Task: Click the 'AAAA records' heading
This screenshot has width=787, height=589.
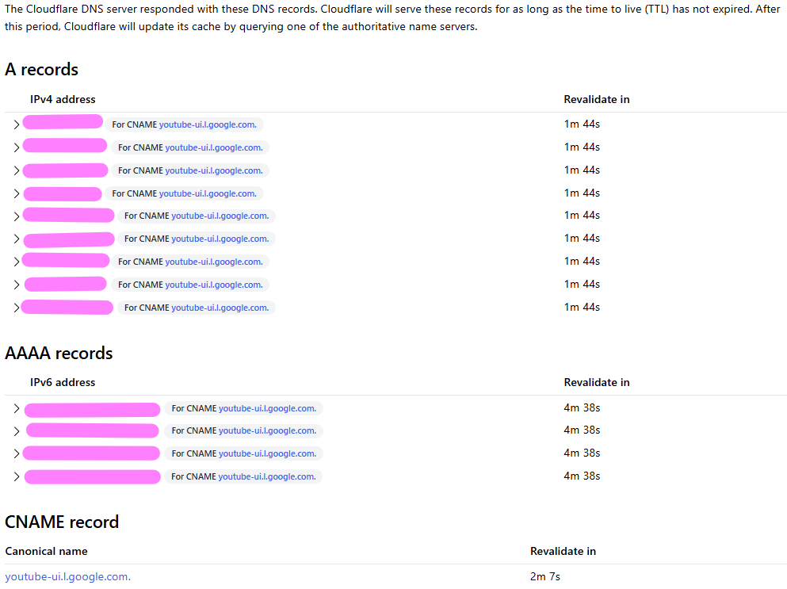Action: coord(59,354)
